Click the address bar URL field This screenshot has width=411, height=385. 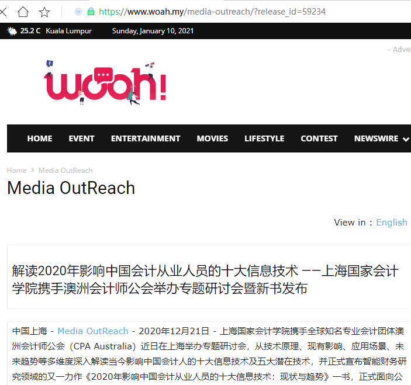coord(234,12)
